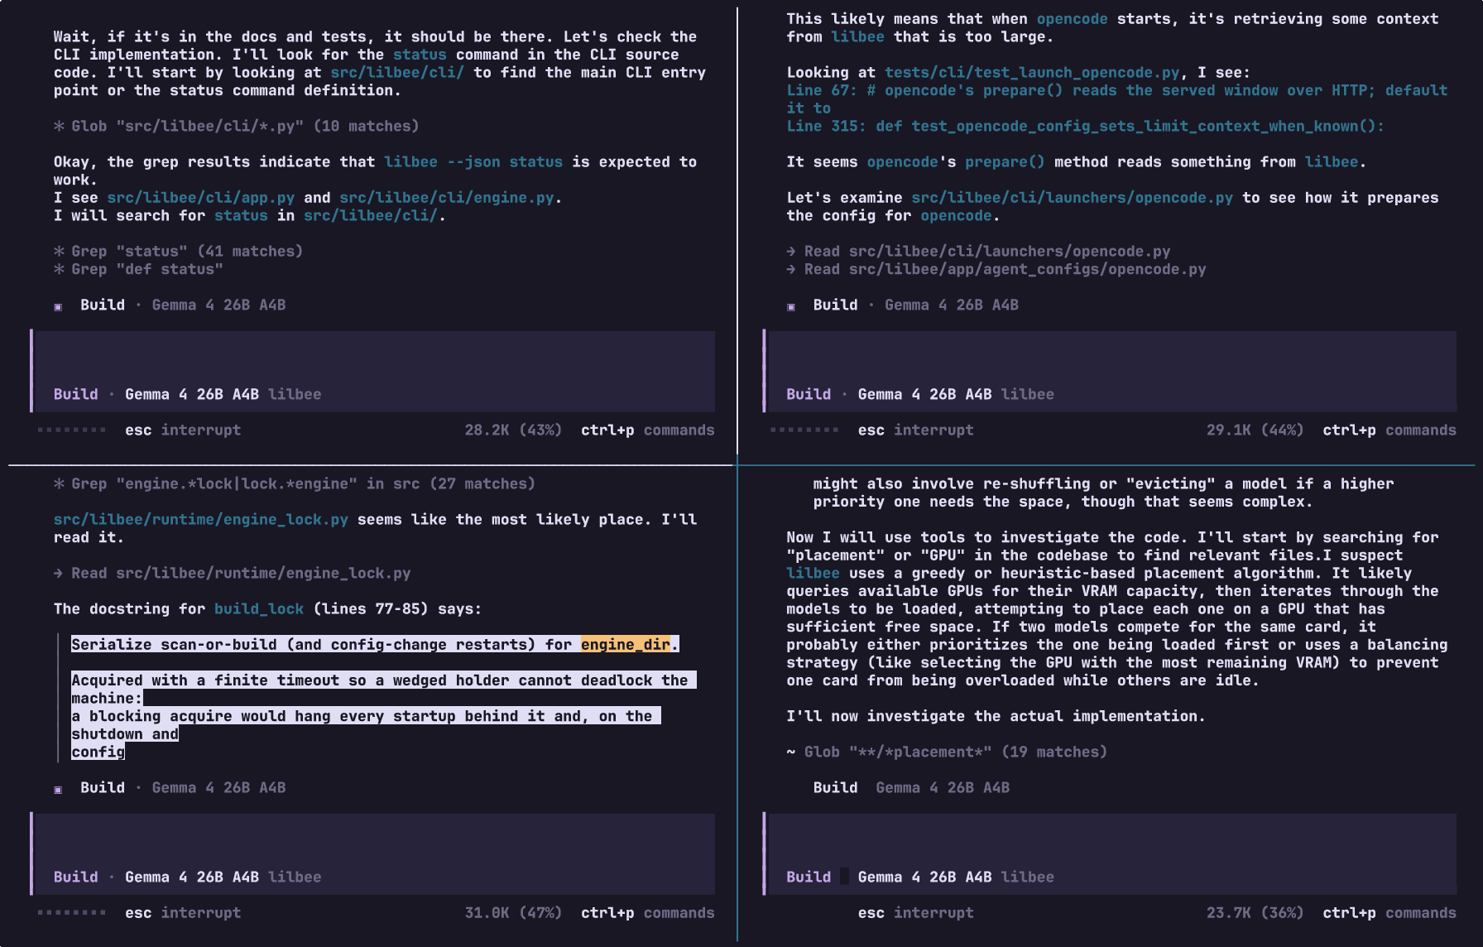Open ctrl+p commands in the 31.0K pane

pyautogui.click(x=648, y=912)
